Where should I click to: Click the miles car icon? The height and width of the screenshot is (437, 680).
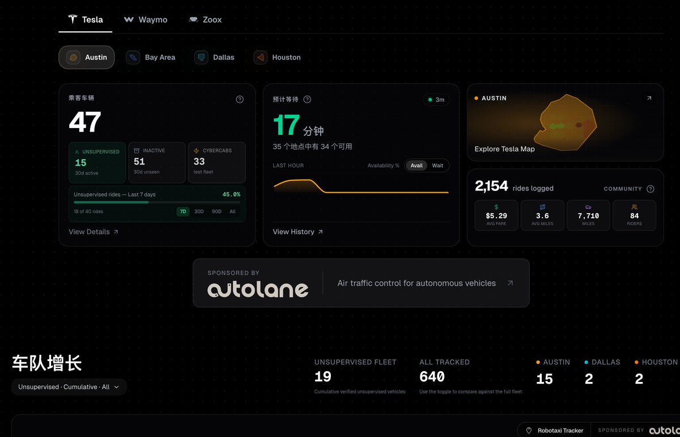[588, 207]
